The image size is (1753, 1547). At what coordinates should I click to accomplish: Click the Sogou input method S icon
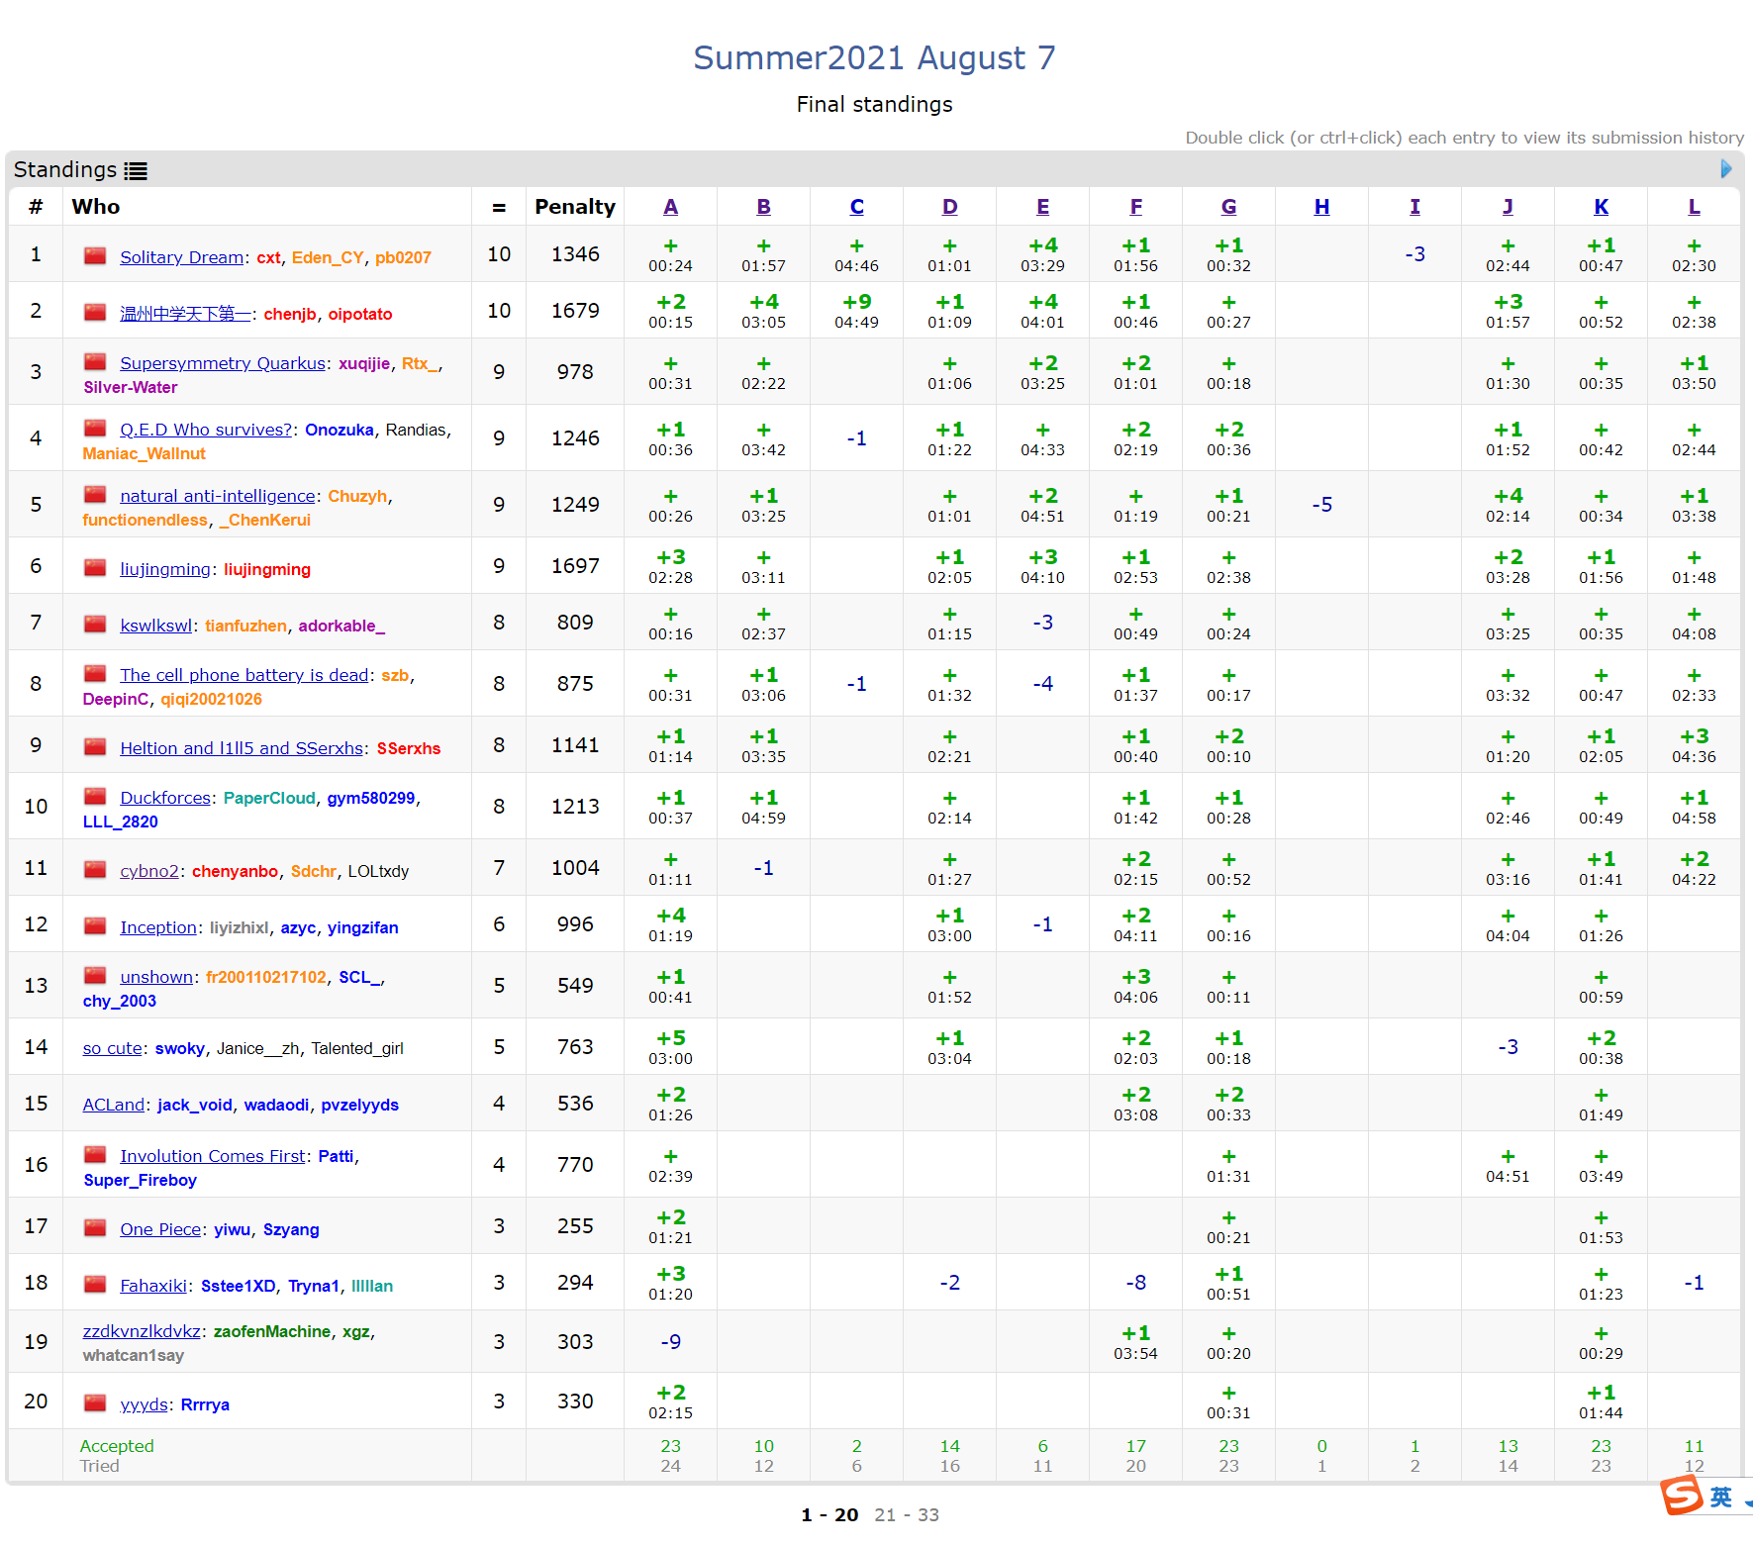(1682, 1495)
